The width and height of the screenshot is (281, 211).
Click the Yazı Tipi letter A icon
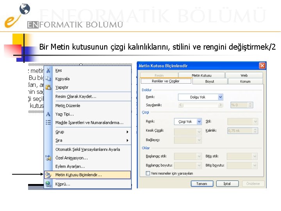(48, 114)
